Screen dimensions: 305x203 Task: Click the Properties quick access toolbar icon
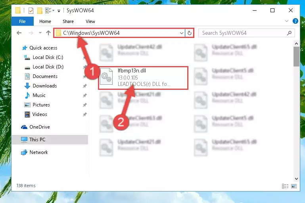31,10
